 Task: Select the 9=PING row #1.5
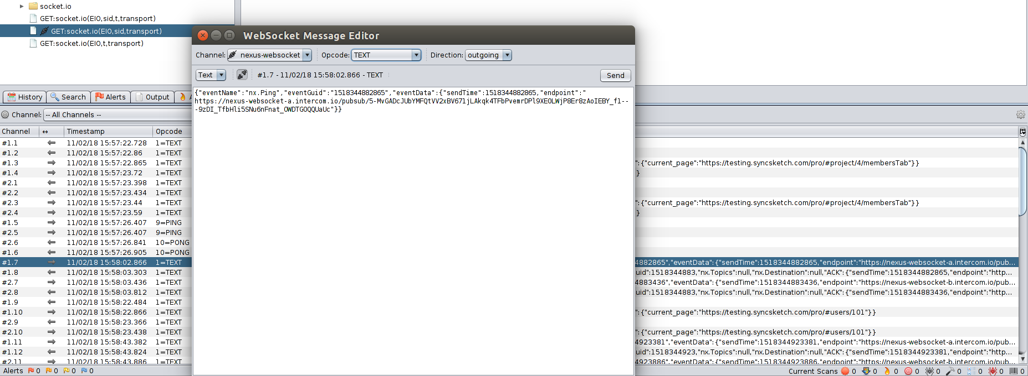click(96, 222)
